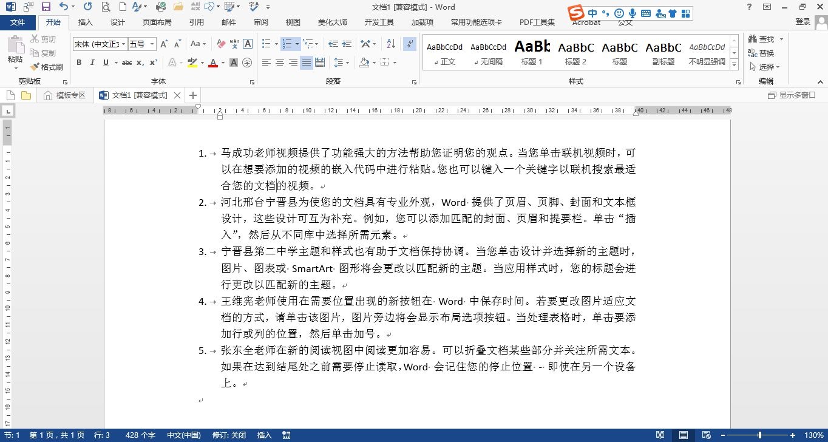Image resolution: width=828 pixels, height=442 pixels.
Task: Apply character border icon
Action: tap(248, 44)
